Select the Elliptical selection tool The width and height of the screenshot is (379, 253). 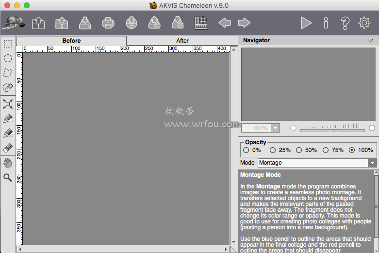tap(8, 58)
